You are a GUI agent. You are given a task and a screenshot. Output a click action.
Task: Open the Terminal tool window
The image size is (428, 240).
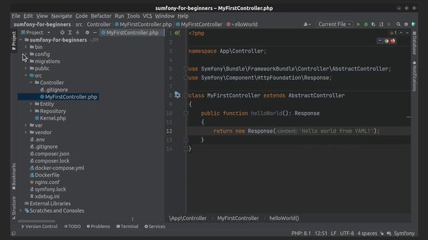coord(127,227)
